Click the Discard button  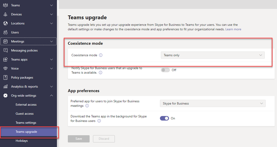(104, 139)
